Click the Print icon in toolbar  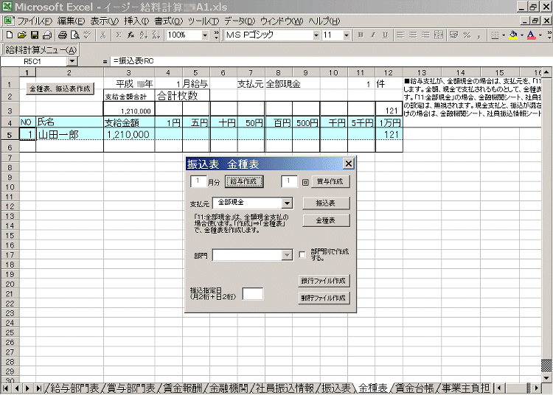pos(63,35)
